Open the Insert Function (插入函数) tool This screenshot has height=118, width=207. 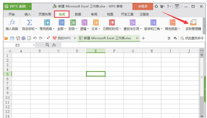[x=12, y=25]
